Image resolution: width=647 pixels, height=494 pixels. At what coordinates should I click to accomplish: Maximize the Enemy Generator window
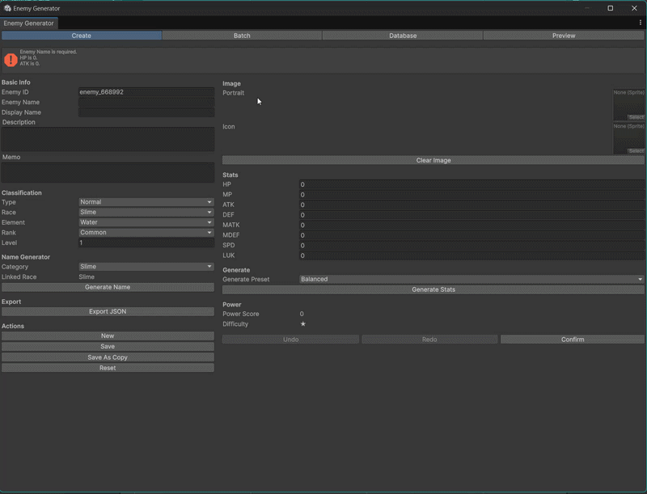pyautogui.click(x=611, y=8)
